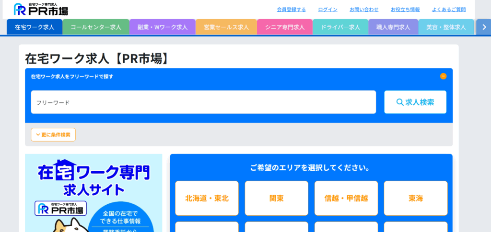This screenshot has width=491, height=232.
Task: Click the 求人検索 search button
Action: [x=415, y=102]
